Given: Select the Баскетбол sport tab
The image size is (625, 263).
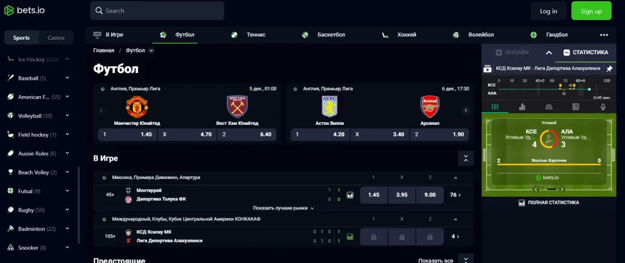Looking at the screenshot, I should click(x=323, y=35).
